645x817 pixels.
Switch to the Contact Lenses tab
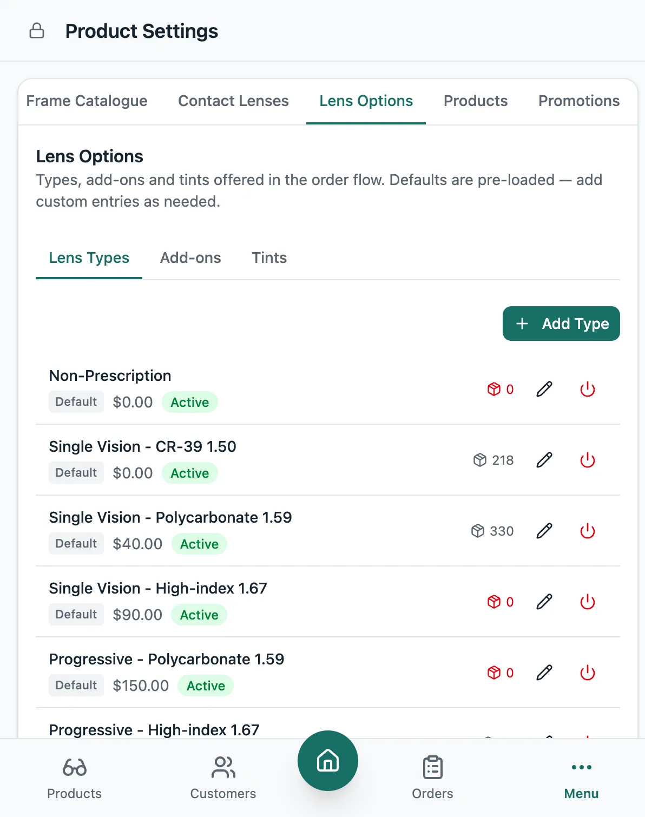pos(233,101)
